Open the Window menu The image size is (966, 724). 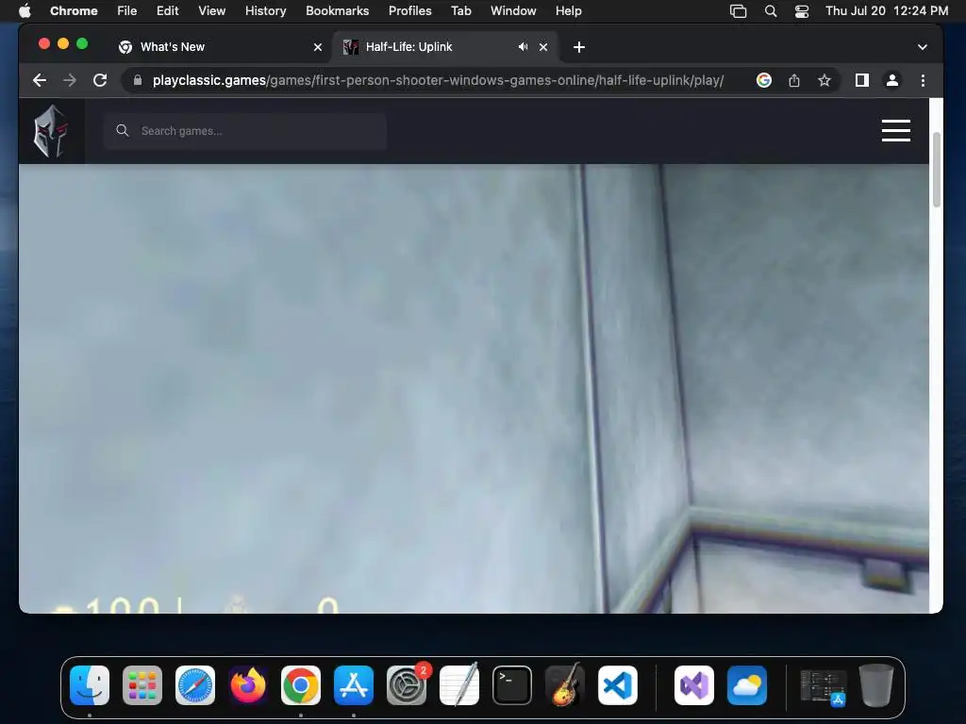tap(513, 10)
